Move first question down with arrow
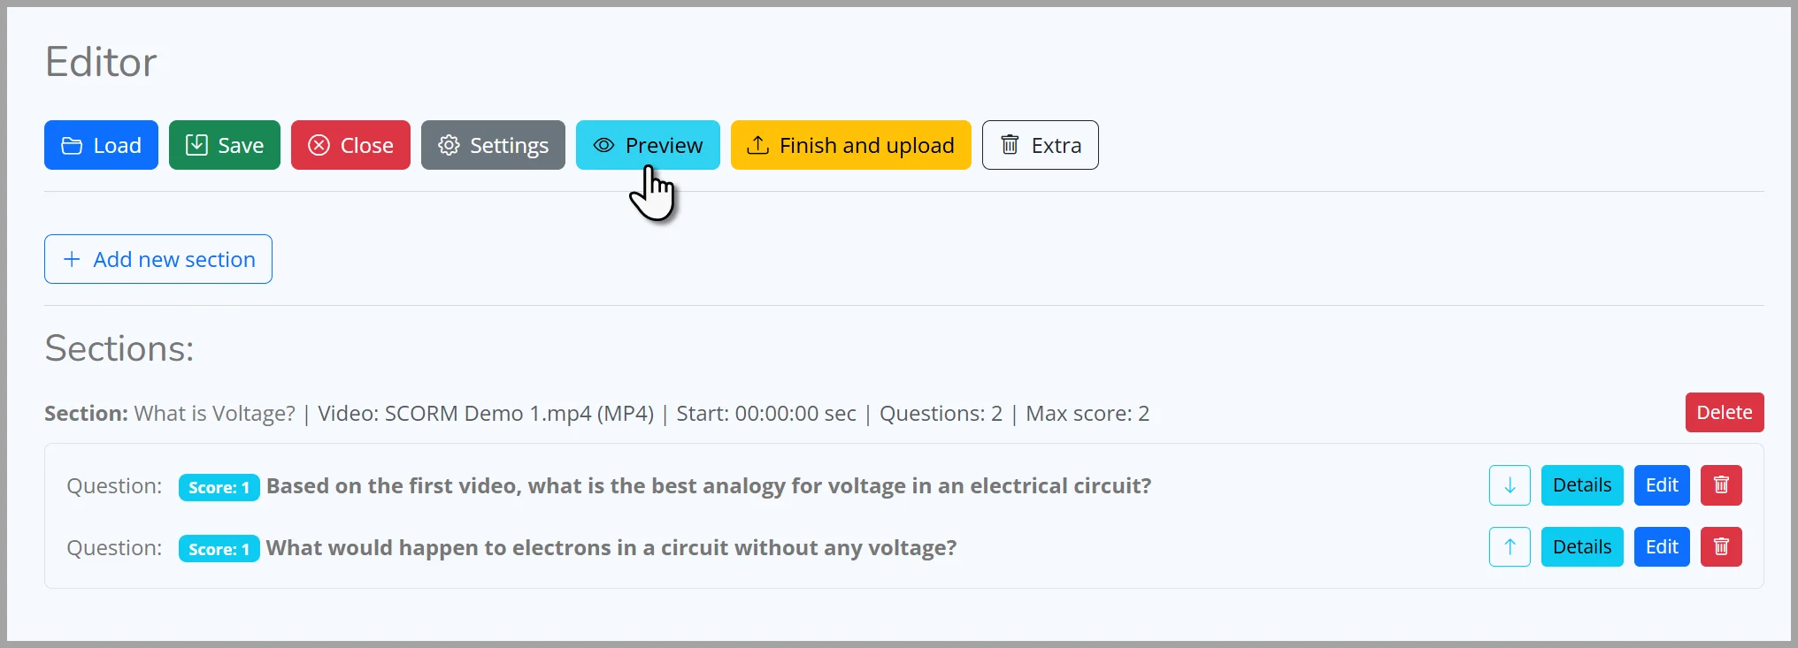This screenshot has width=1798, height=648. coord(1510,485)
